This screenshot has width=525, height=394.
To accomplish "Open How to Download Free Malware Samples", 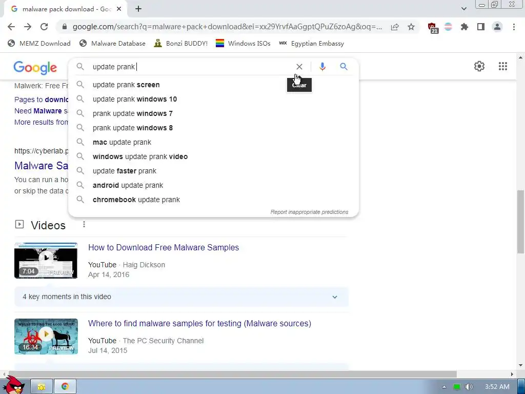I will click(x=164, y=248).
